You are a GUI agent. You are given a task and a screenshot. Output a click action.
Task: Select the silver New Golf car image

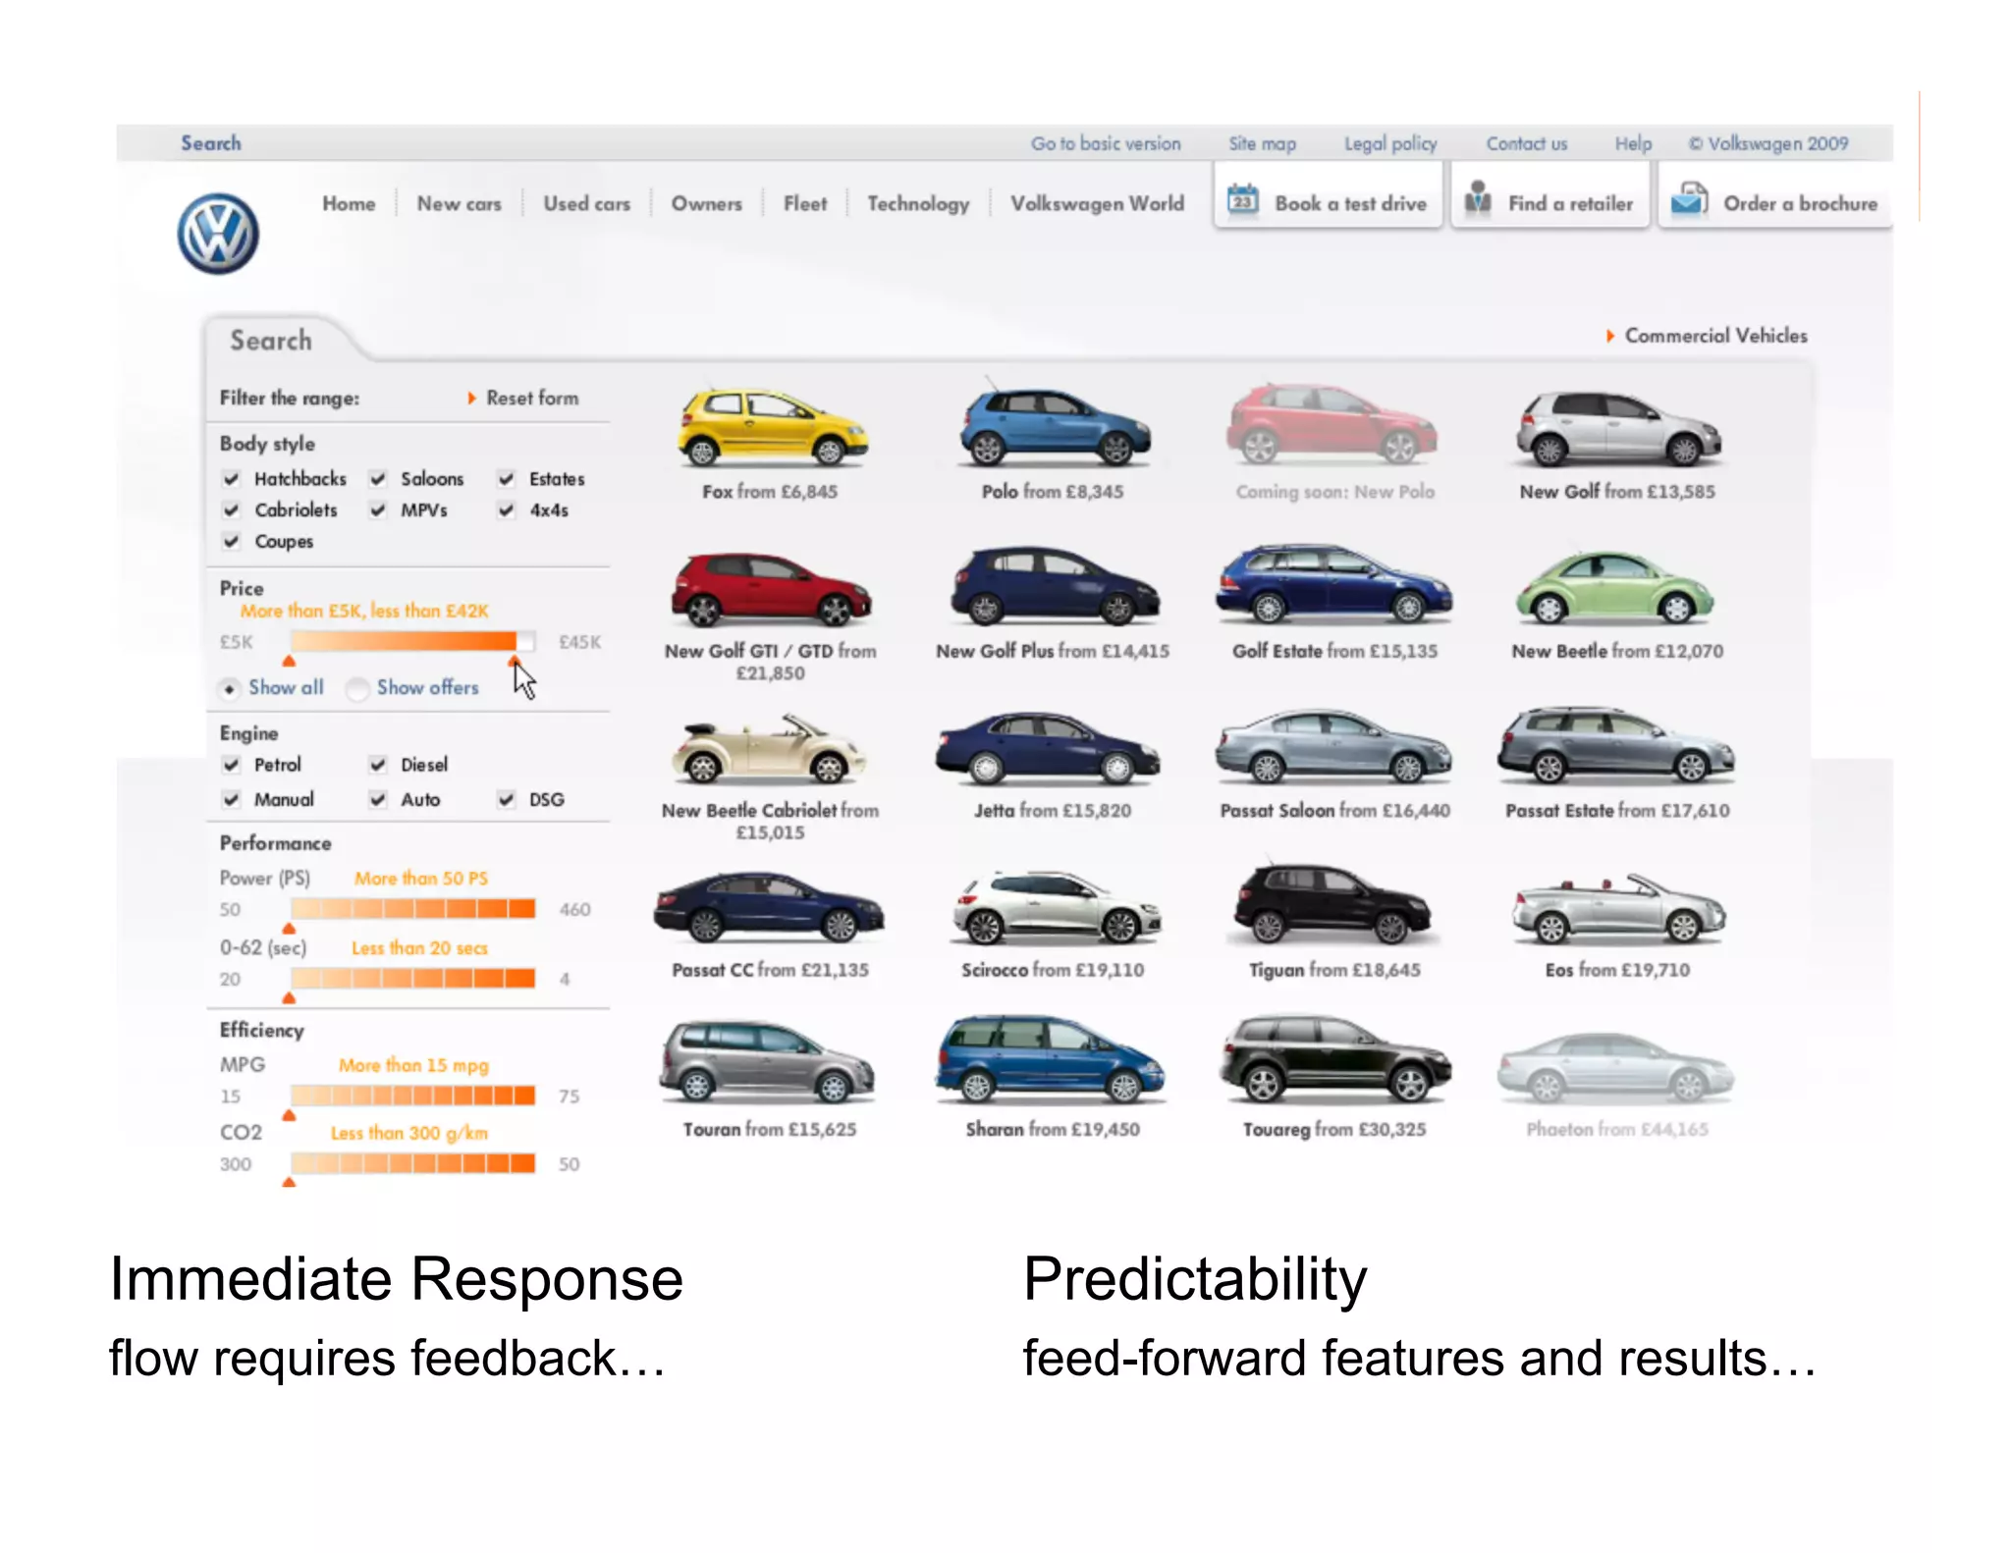pos(1618,429)
